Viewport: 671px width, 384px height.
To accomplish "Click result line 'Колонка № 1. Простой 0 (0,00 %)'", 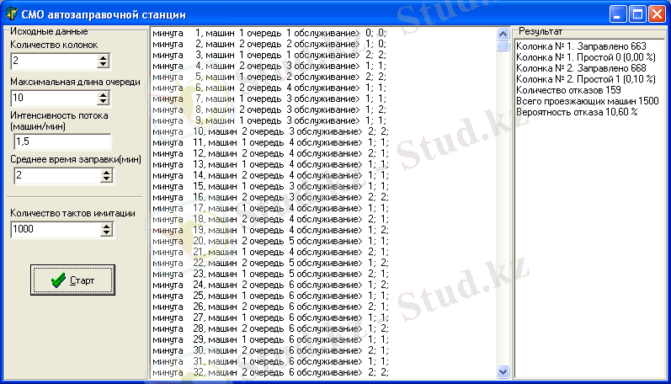I will 586,57.
